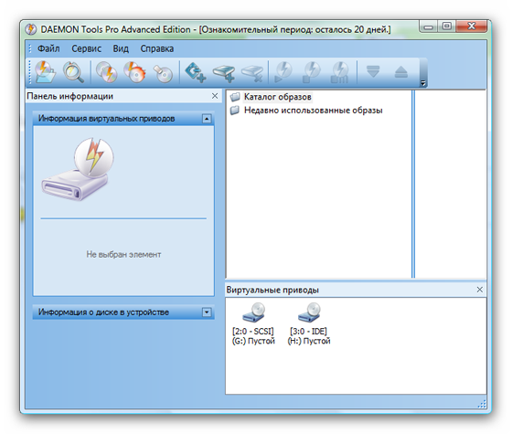Click the Mount play-triangle disc toolbar icon
512x434 pixels.
click(283, 72)
